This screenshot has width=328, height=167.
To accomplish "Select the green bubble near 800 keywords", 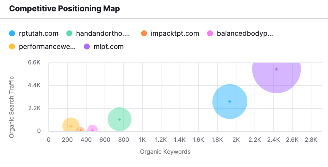I will 120,119.
